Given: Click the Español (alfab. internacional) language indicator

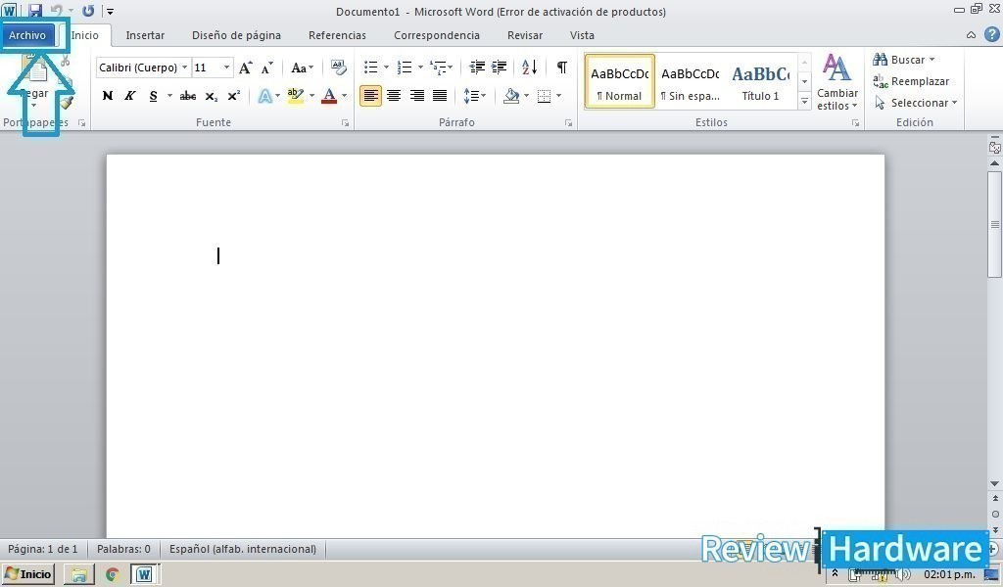Looking at the screenshot, I should tap(243, 549).
